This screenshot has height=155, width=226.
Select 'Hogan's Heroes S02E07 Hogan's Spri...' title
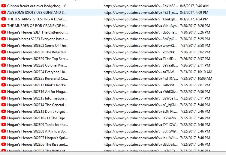click(x=38, y=138)
